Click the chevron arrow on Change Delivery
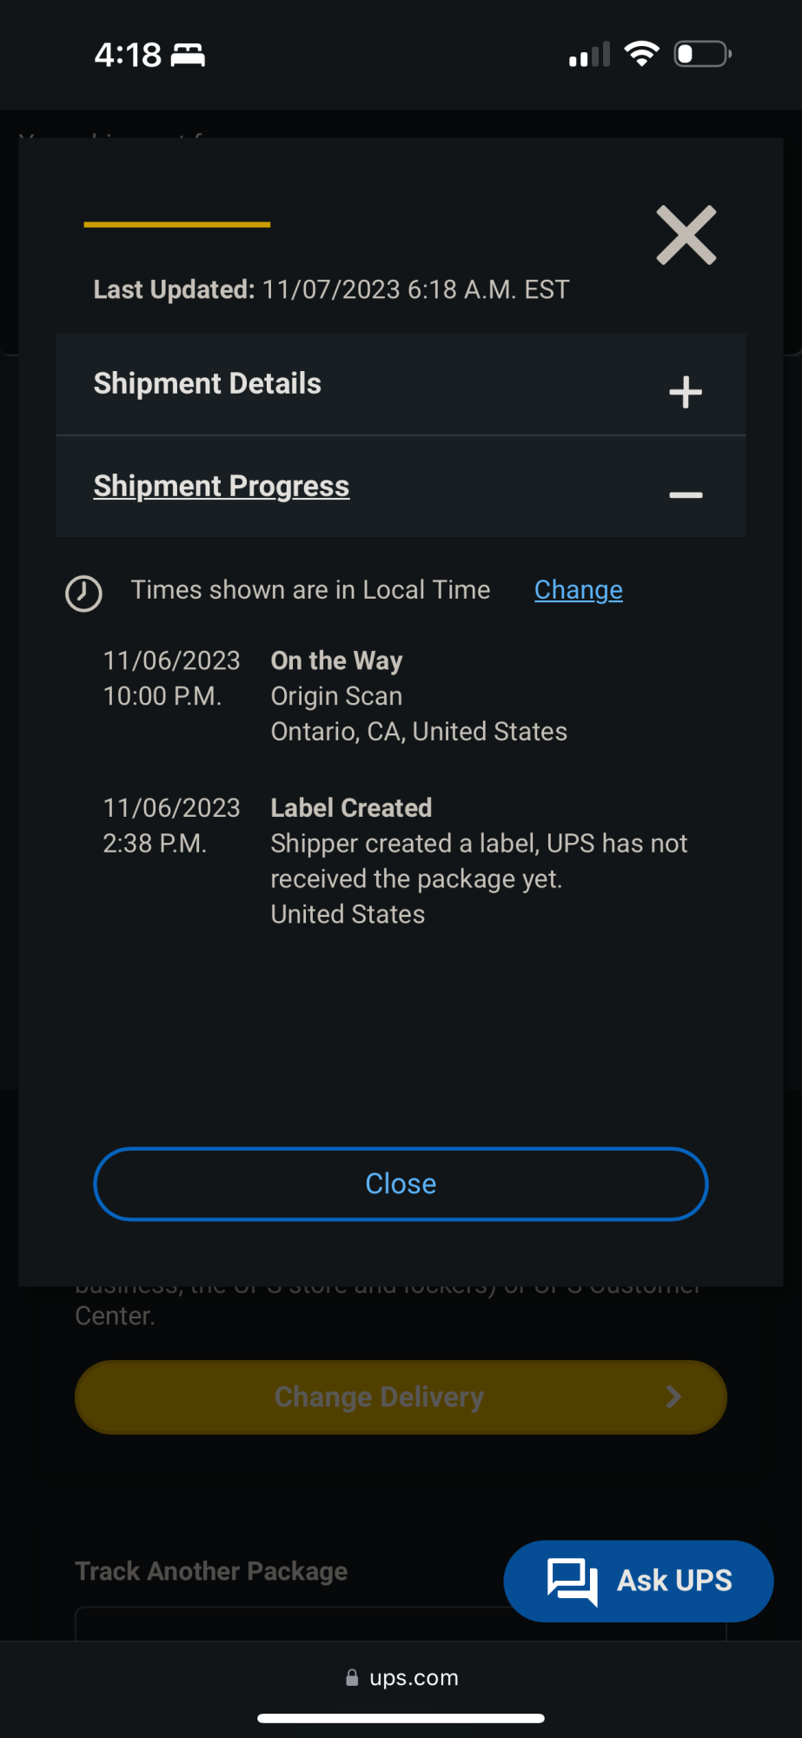This screenshot has height=1738, width=802. pos(673,1396)
